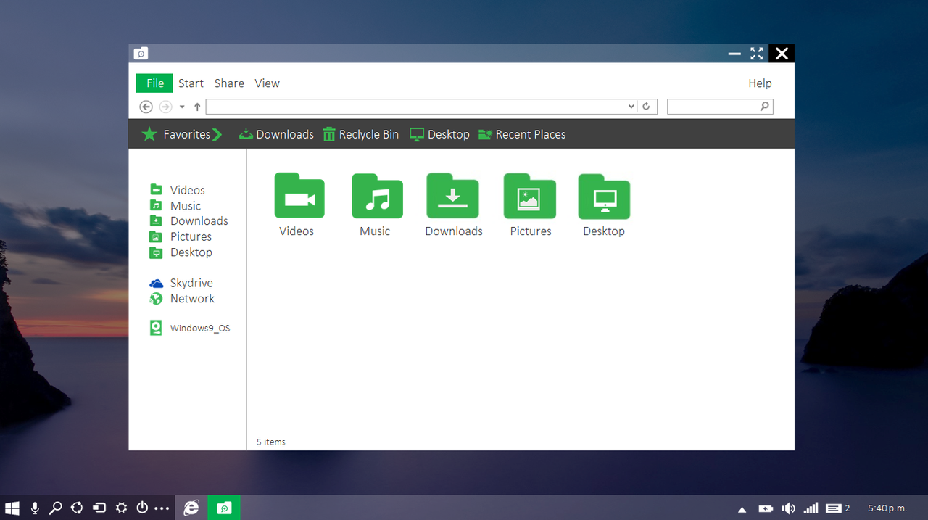This screenshot has width=928, height=520.
Task: Expand the Favorites chevron arrow
Action: tap(217, 134)
